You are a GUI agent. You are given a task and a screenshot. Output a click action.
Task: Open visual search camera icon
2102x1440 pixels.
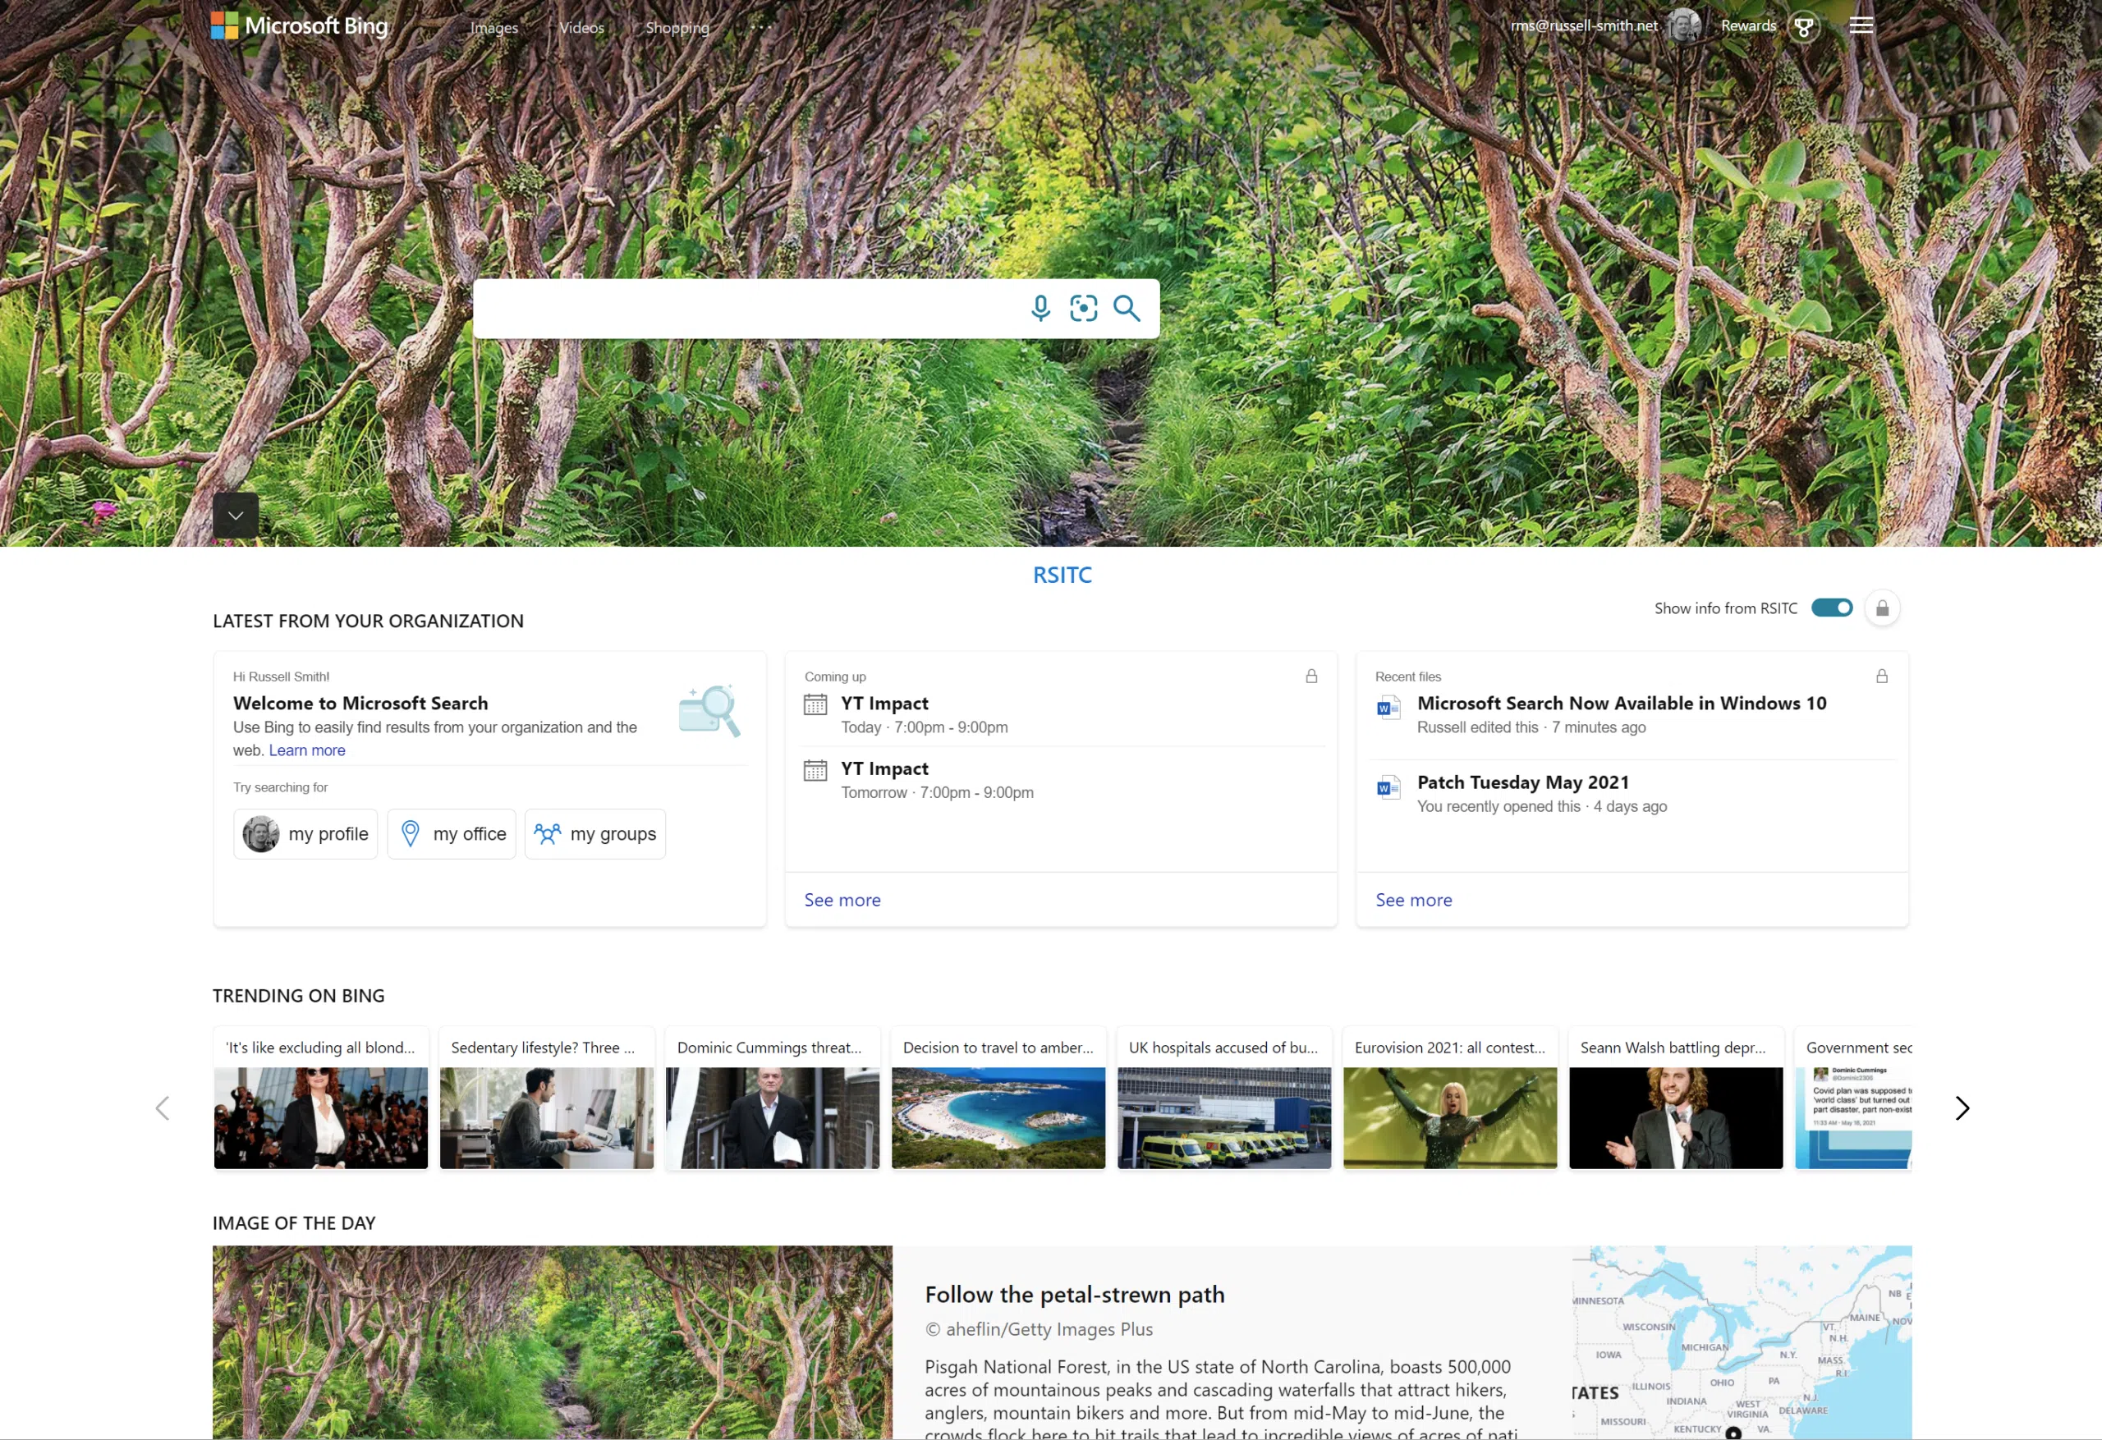(1084, 309)
